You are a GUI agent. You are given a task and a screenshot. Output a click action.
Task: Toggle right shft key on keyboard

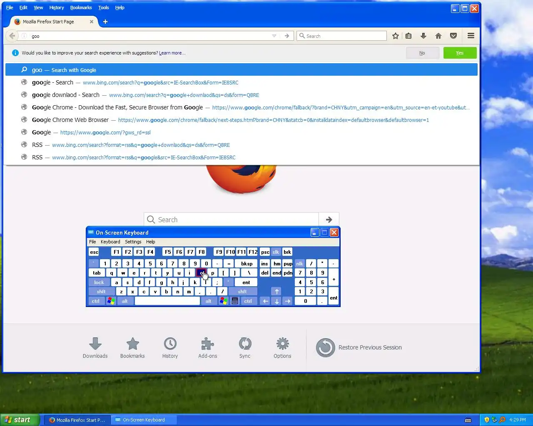(242, 292)
